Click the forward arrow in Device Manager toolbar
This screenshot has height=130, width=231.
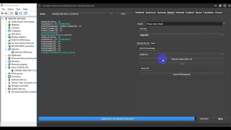(6, 13)
